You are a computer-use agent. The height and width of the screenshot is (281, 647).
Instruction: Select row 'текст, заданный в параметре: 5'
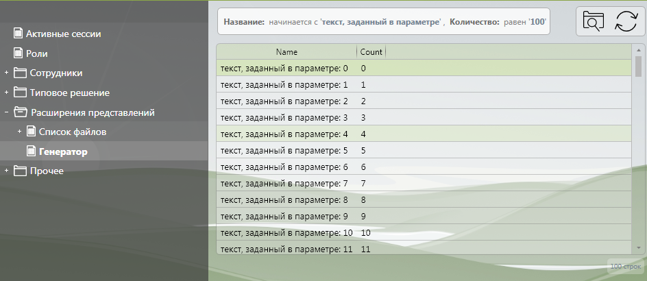pyautogui.click(x=284, y=151)
